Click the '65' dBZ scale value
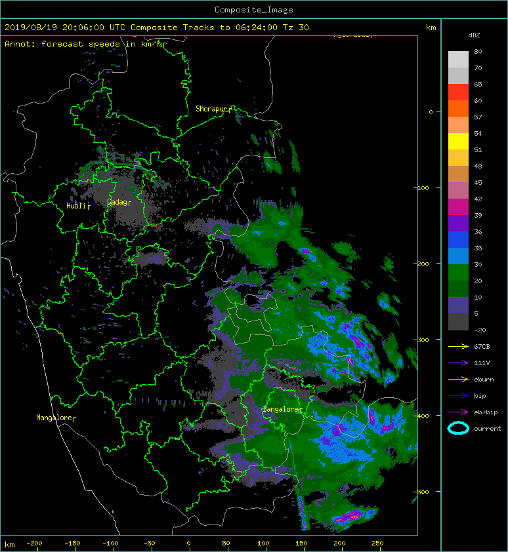508x552 pixels. (x=478, y=84)
